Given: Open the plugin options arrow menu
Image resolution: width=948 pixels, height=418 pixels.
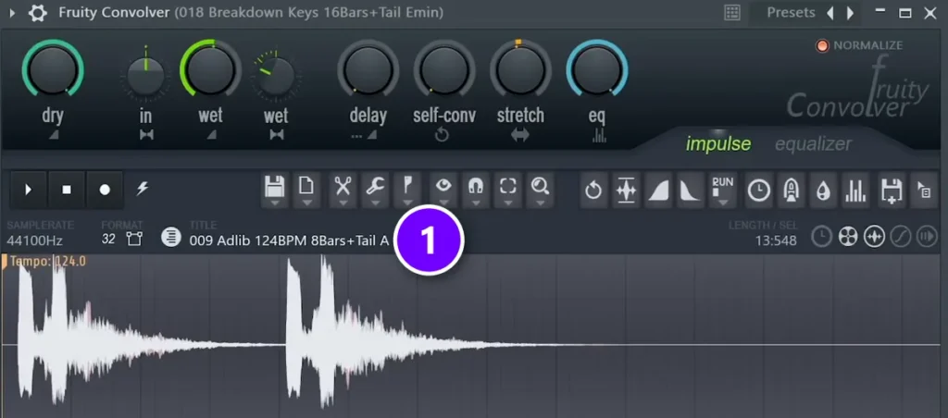Looking at the screenshot, I should [13, 13].
